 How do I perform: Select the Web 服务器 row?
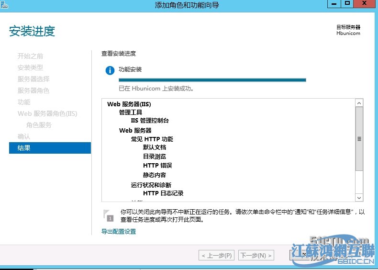135,131
